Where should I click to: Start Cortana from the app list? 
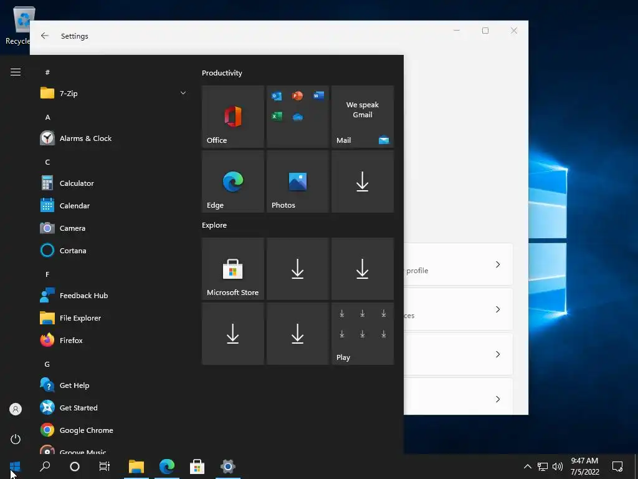click(x=114, y=251)
